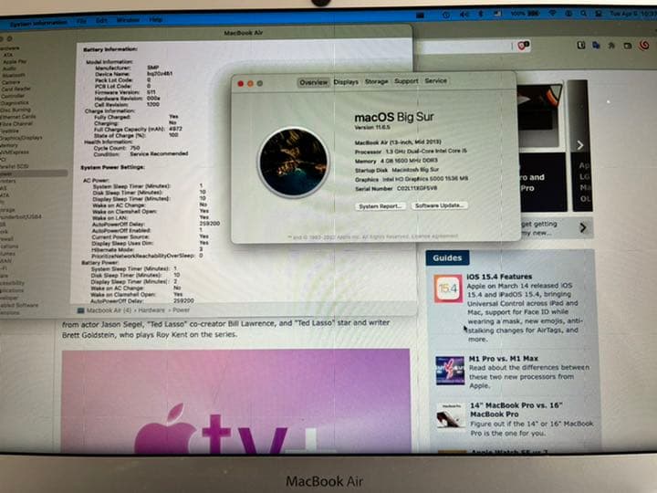Click the M1 Pro vs. M1 Max thumbnail
The image size is (657, 493).
click(x=450, y=371)
